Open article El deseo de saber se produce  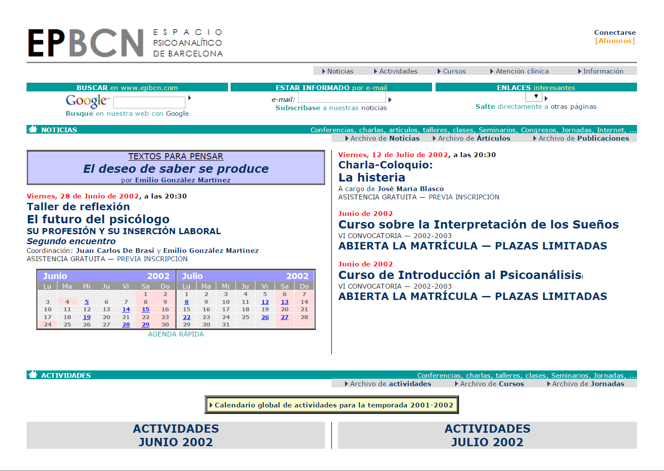click(x=176, y=168)
